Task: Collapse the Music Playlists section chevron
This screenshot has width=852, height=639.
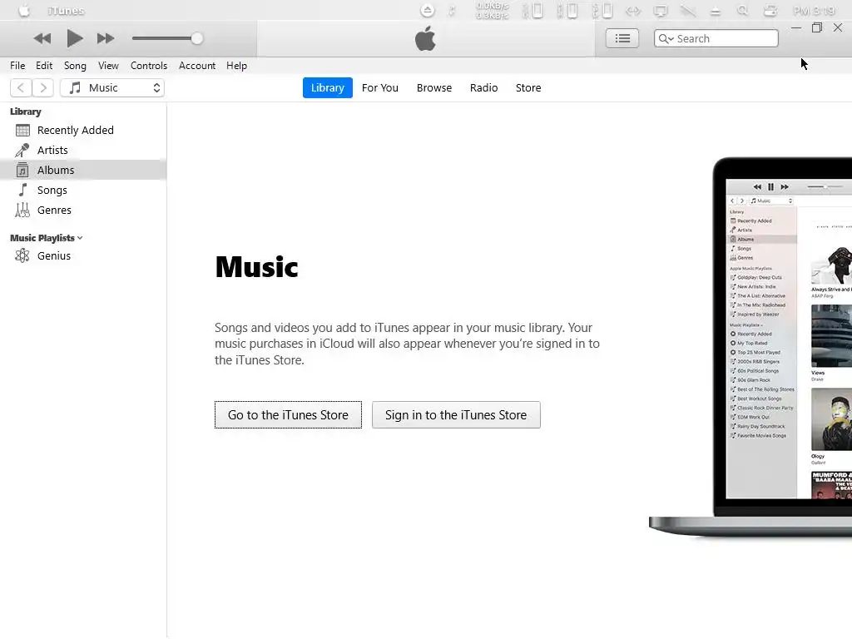Action: [x=80, y=238]
